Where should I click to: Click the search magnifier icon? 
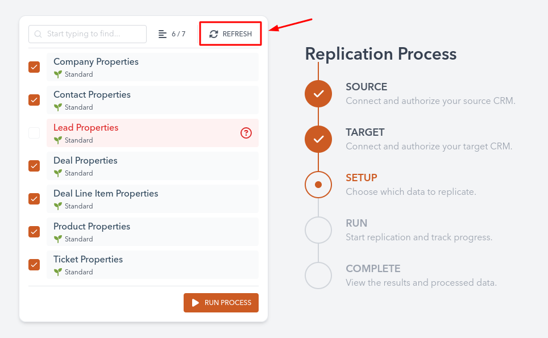pos(38,34)
